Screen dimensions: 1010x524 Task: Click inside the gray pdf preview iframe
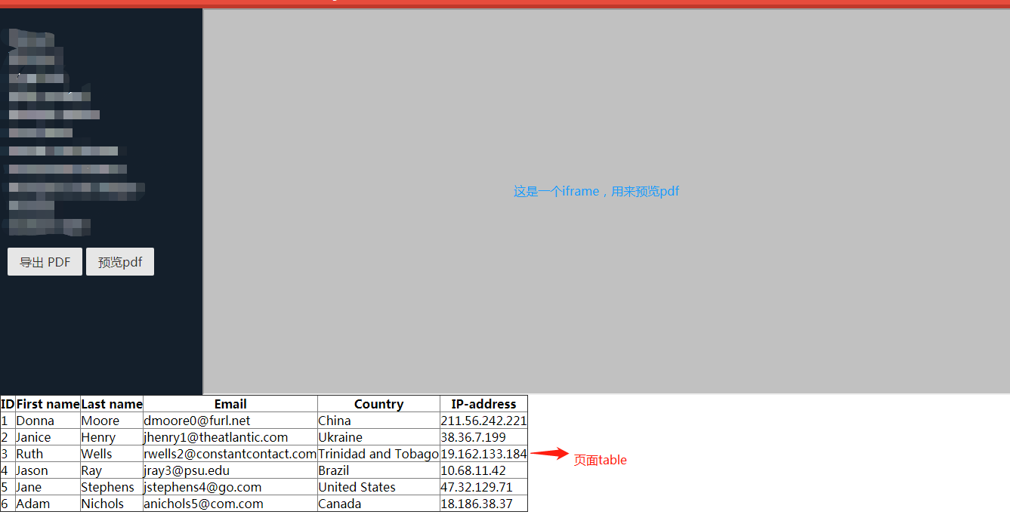pyautogui.click(x=606, y=202)
